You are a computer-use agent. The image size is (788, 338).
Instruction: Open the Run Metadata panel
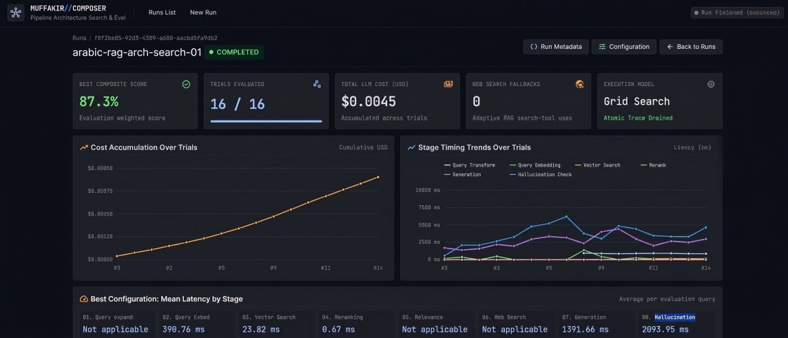pos(556,47)
